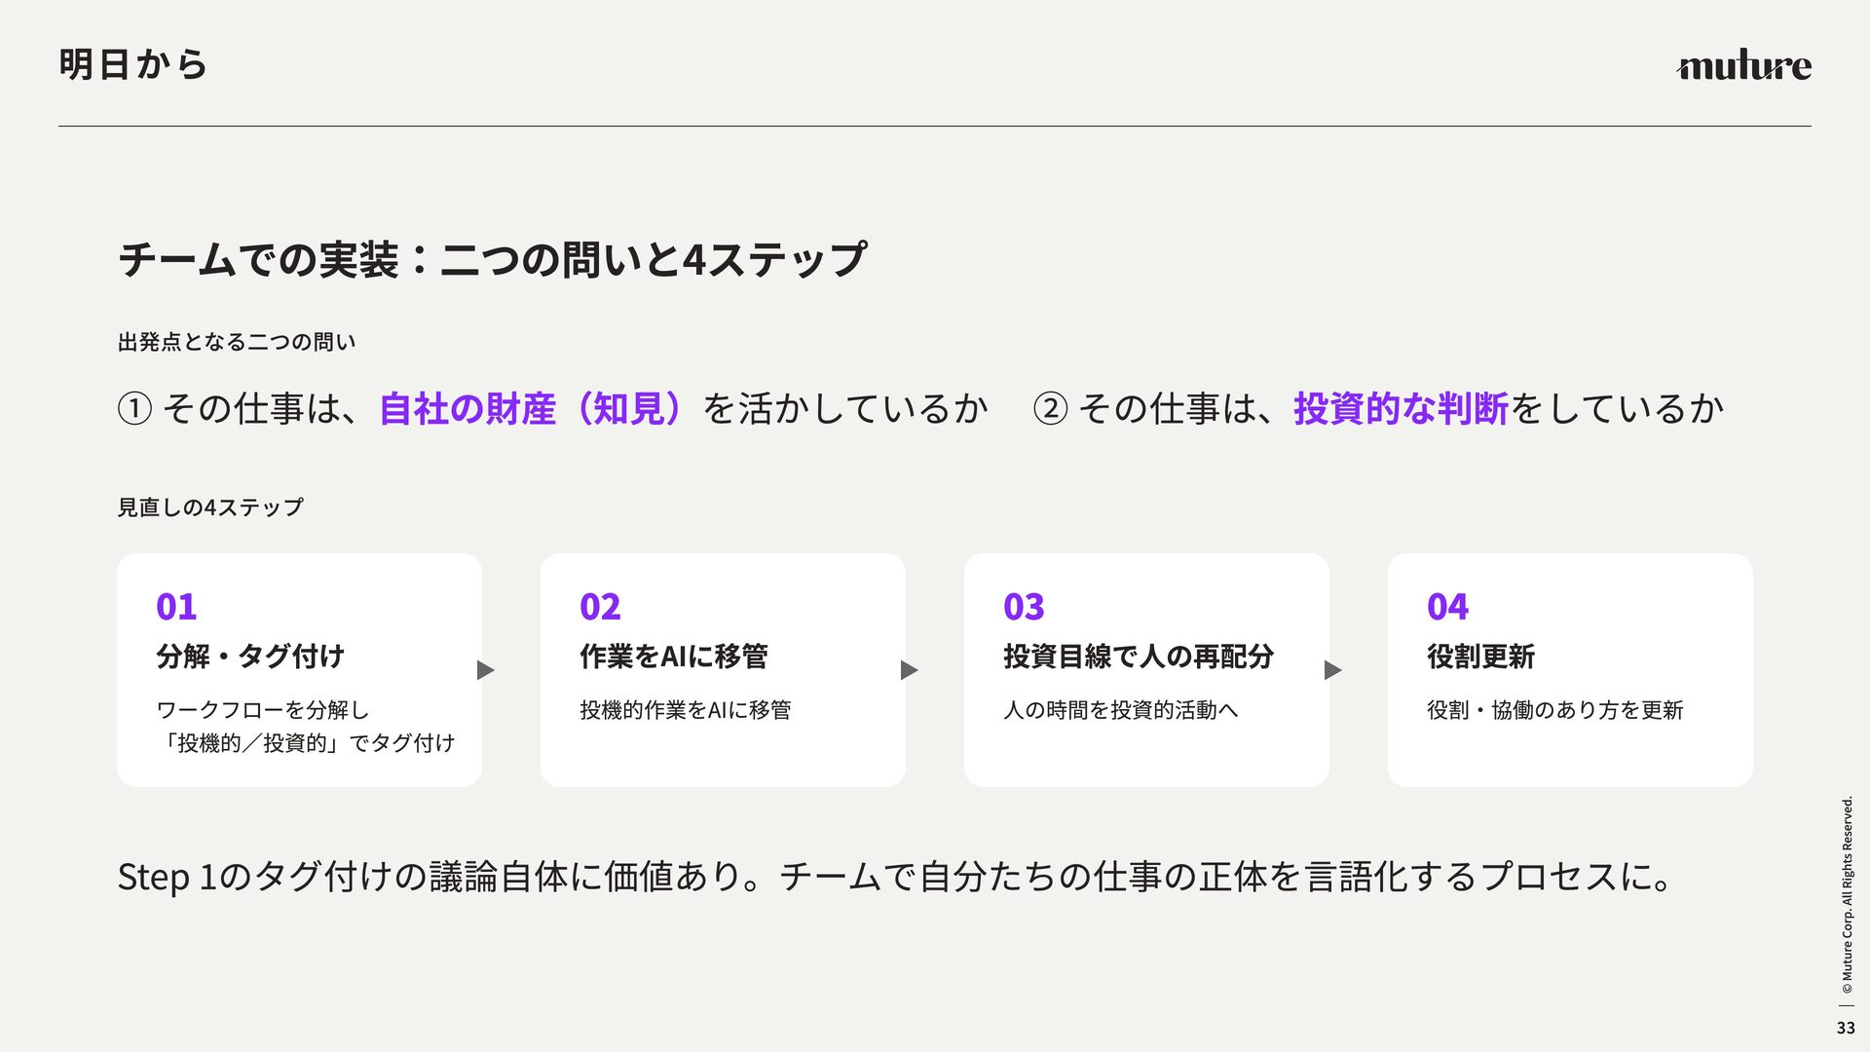This screenshot has height=1052, width=1870.
Task: Open the 作業をAIに移管 step card
Action: tap(723, 670)
